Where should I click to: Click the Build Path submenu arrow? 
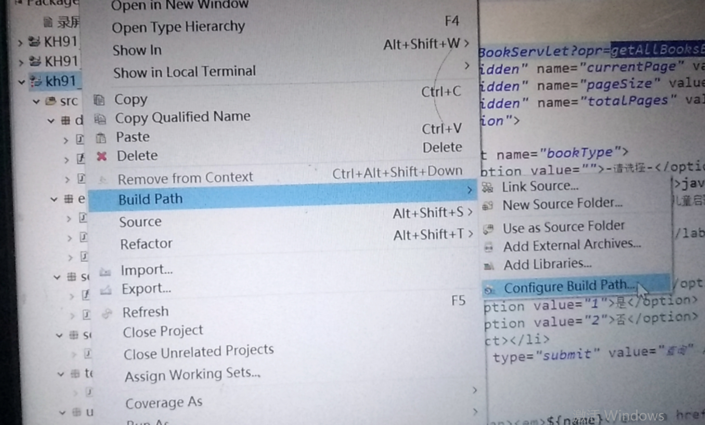pos(469,190)
